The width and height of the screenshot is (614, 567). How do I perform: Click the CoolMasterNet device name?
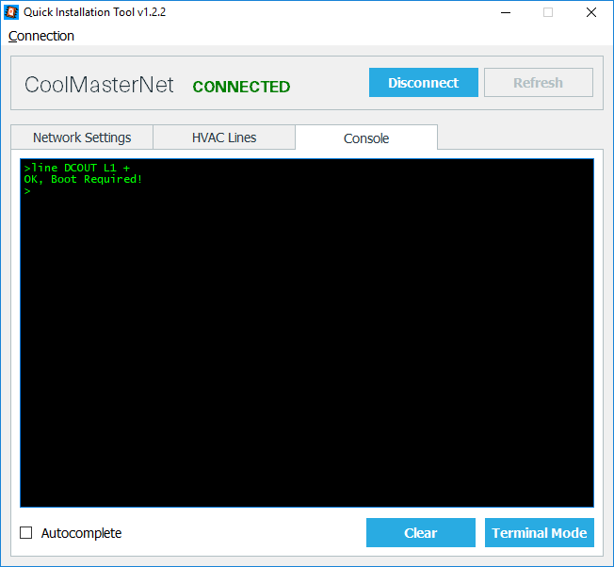point(99,85)
